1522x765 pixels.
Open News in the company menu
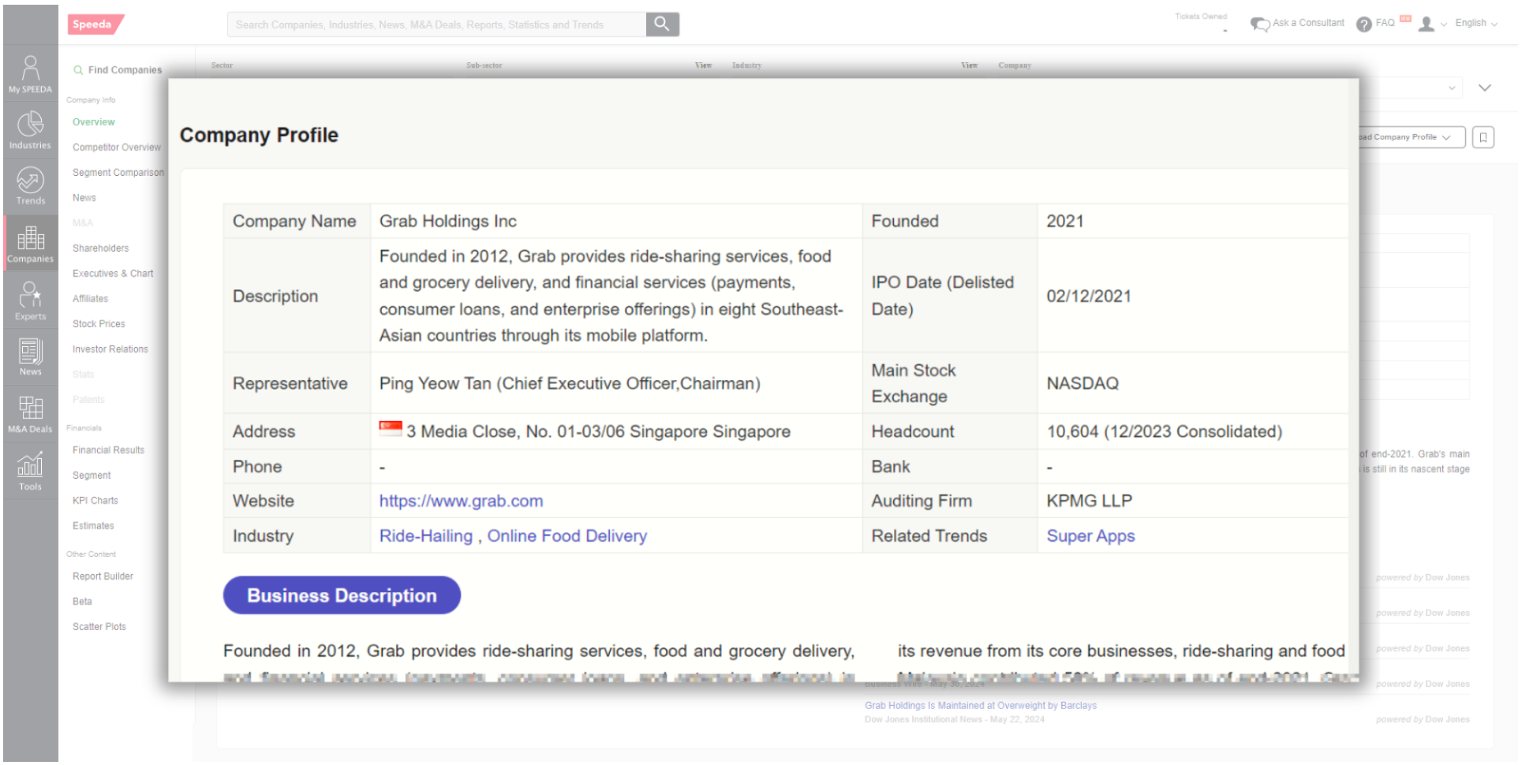point(84,198)
